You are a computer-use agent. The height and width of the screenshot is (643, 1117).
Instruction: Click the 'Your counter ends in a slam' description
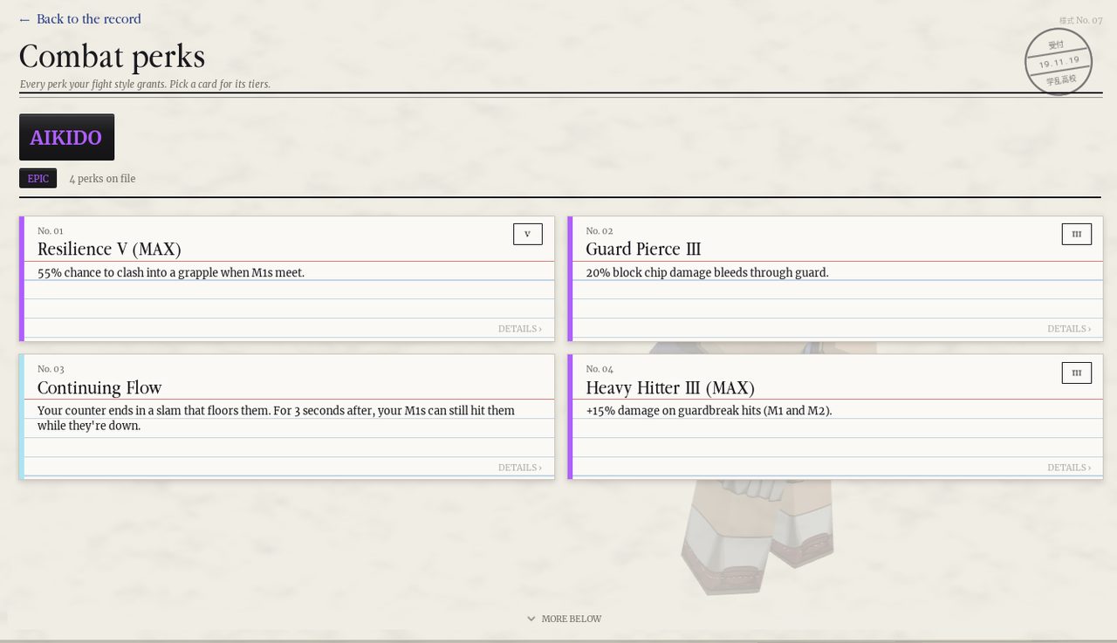coord(276,419)
